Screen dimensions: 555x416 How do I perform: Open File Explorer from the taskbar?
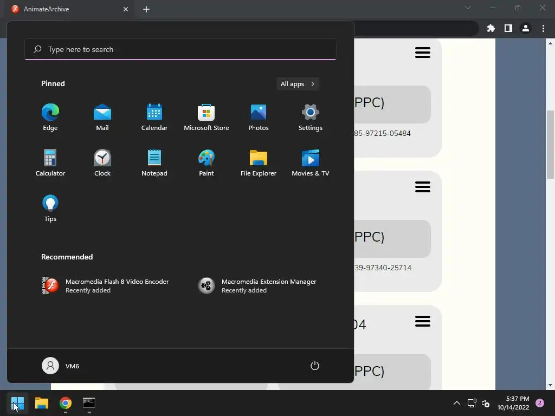[x=41, y=403]
